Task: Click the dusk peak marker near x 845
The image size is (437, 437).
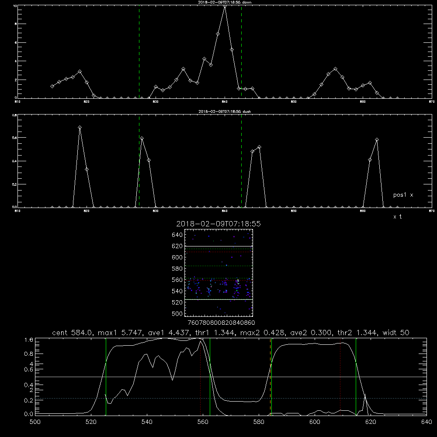Action: (x=260, y=147)
